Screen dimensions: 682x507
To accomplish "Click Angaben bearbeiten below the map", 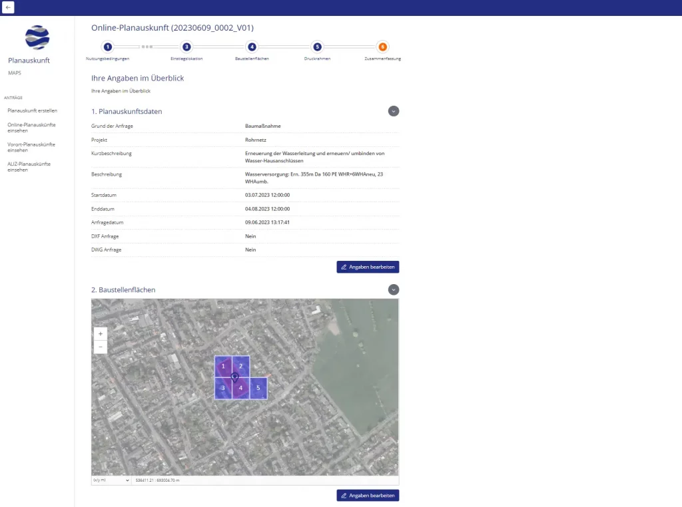I will tap(368, 496).
